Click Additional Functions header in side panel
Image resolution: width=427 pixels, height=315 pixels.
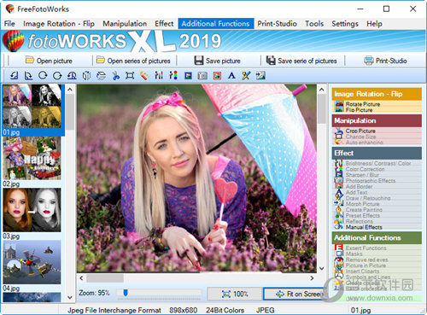click(x=377, y=238)
